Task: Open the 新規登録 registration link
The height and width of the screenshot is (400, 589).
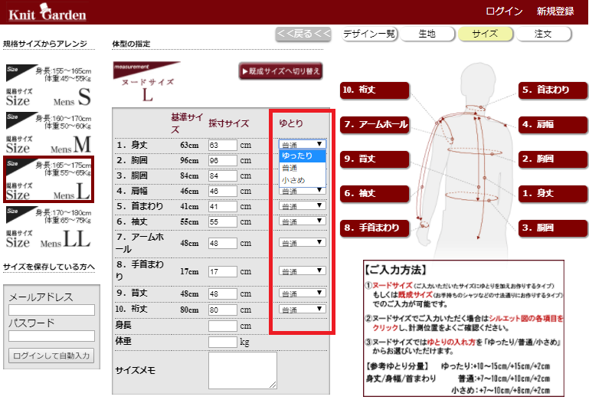Action: tap(555, 11)
